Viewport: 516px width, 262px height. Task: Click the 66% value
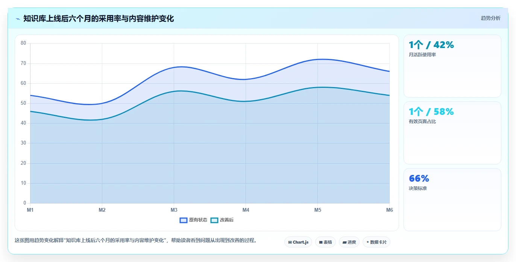pos(419,178)
